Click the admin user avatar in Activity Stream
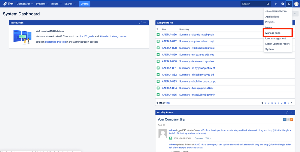The height and width of the screenshot is (152, 300). tap(163, 133)
